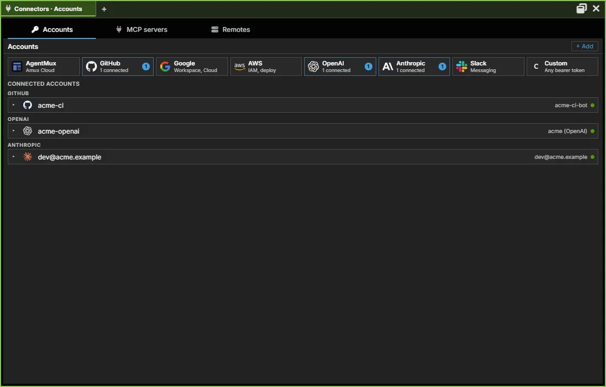Click the restore window icon

(x=581, y=8)
